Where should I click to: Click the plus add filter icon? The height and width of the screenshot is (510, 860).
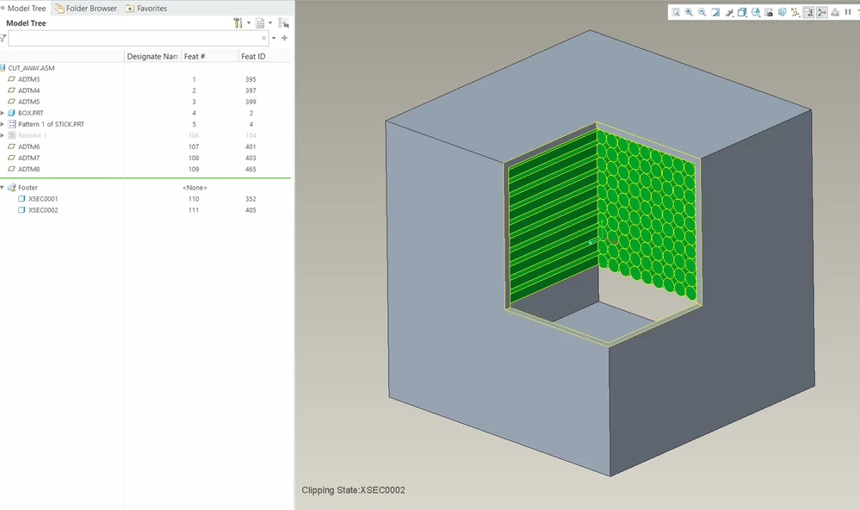tap(284, 38)
